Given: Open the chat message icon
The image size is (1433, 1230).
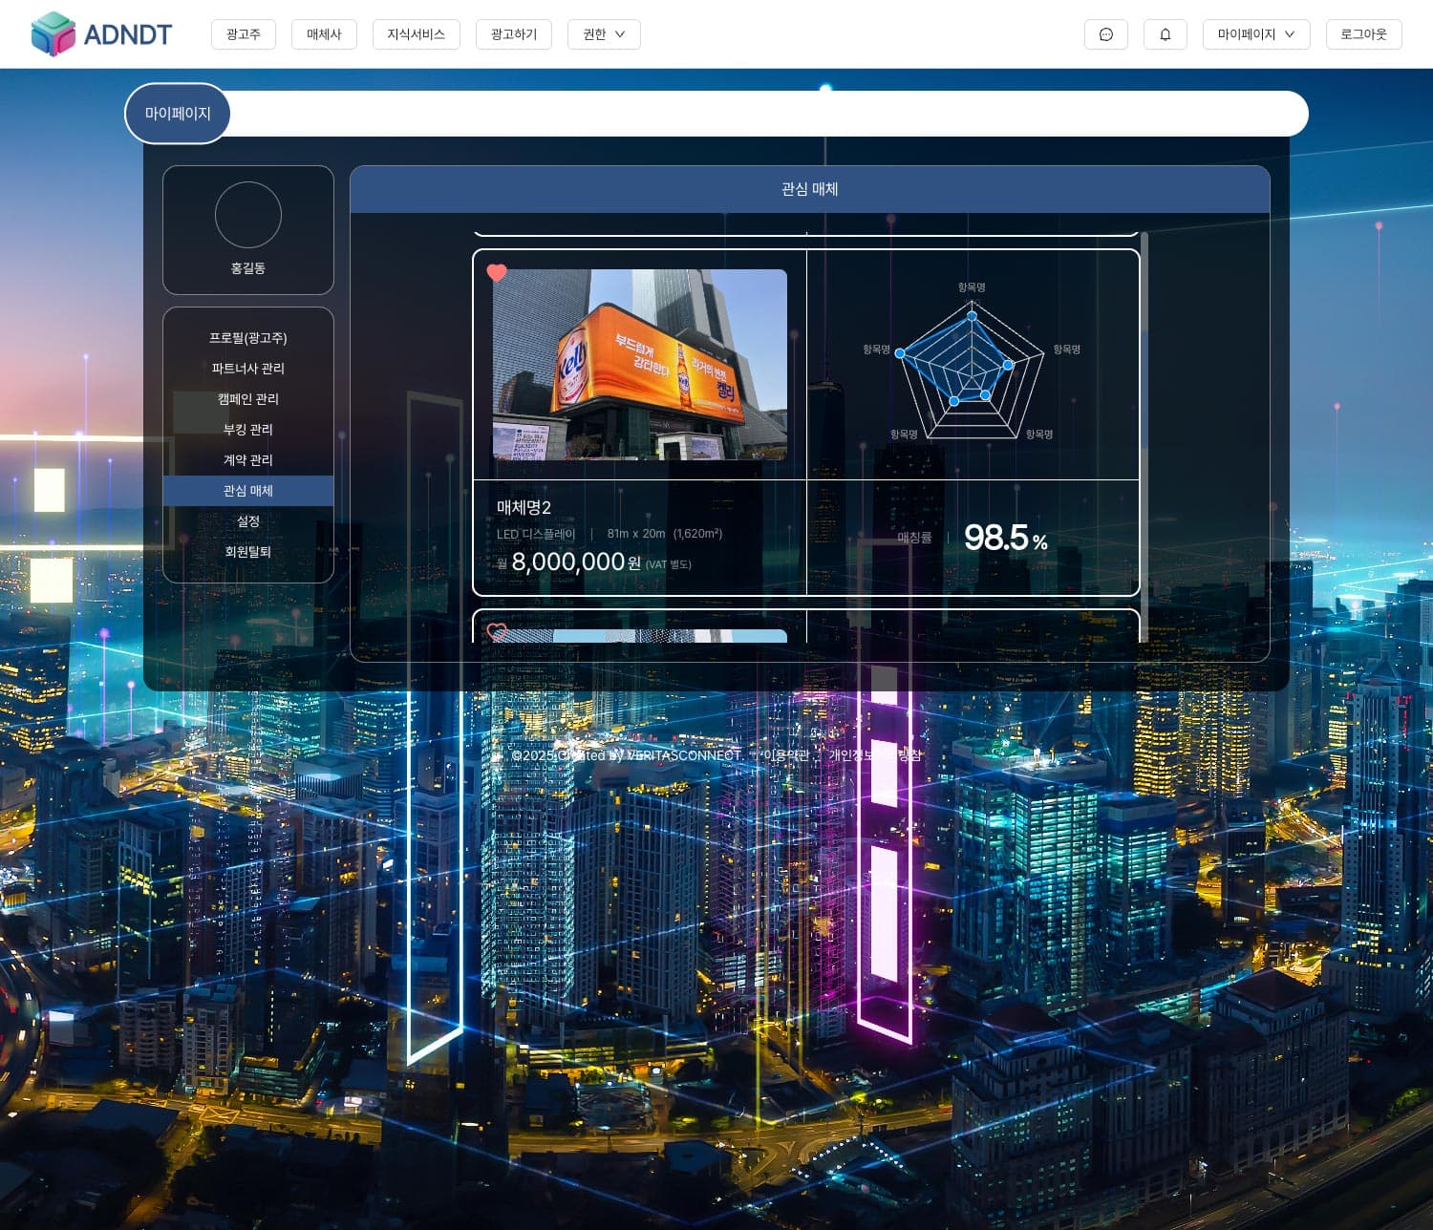Looking at the screenshot, I should click(1105, 34).
